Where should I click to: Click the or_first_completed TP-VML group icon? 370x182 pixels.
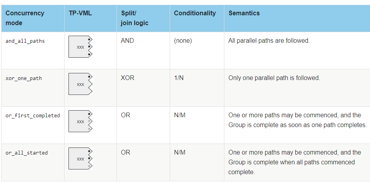80,121
